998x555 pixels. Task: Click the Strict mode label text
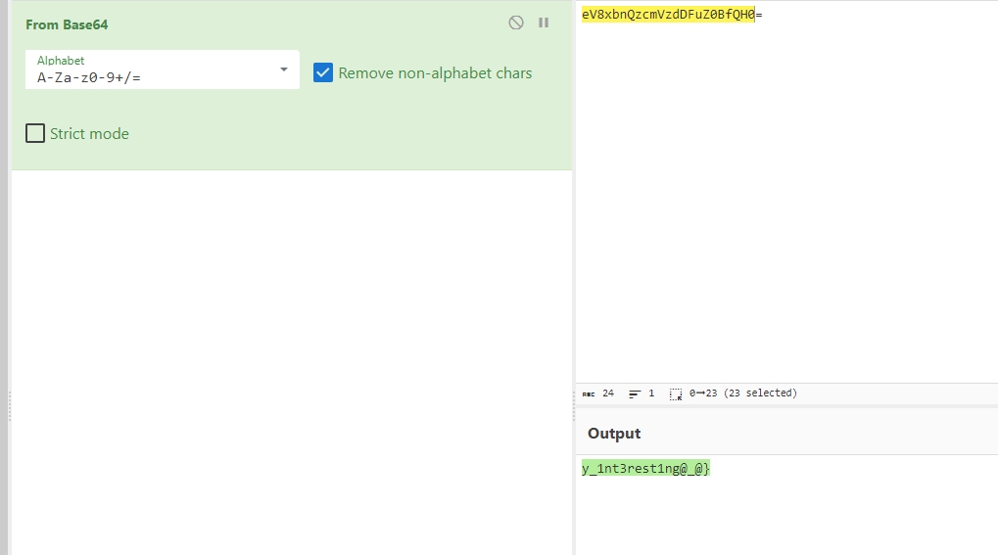[89, 134]
